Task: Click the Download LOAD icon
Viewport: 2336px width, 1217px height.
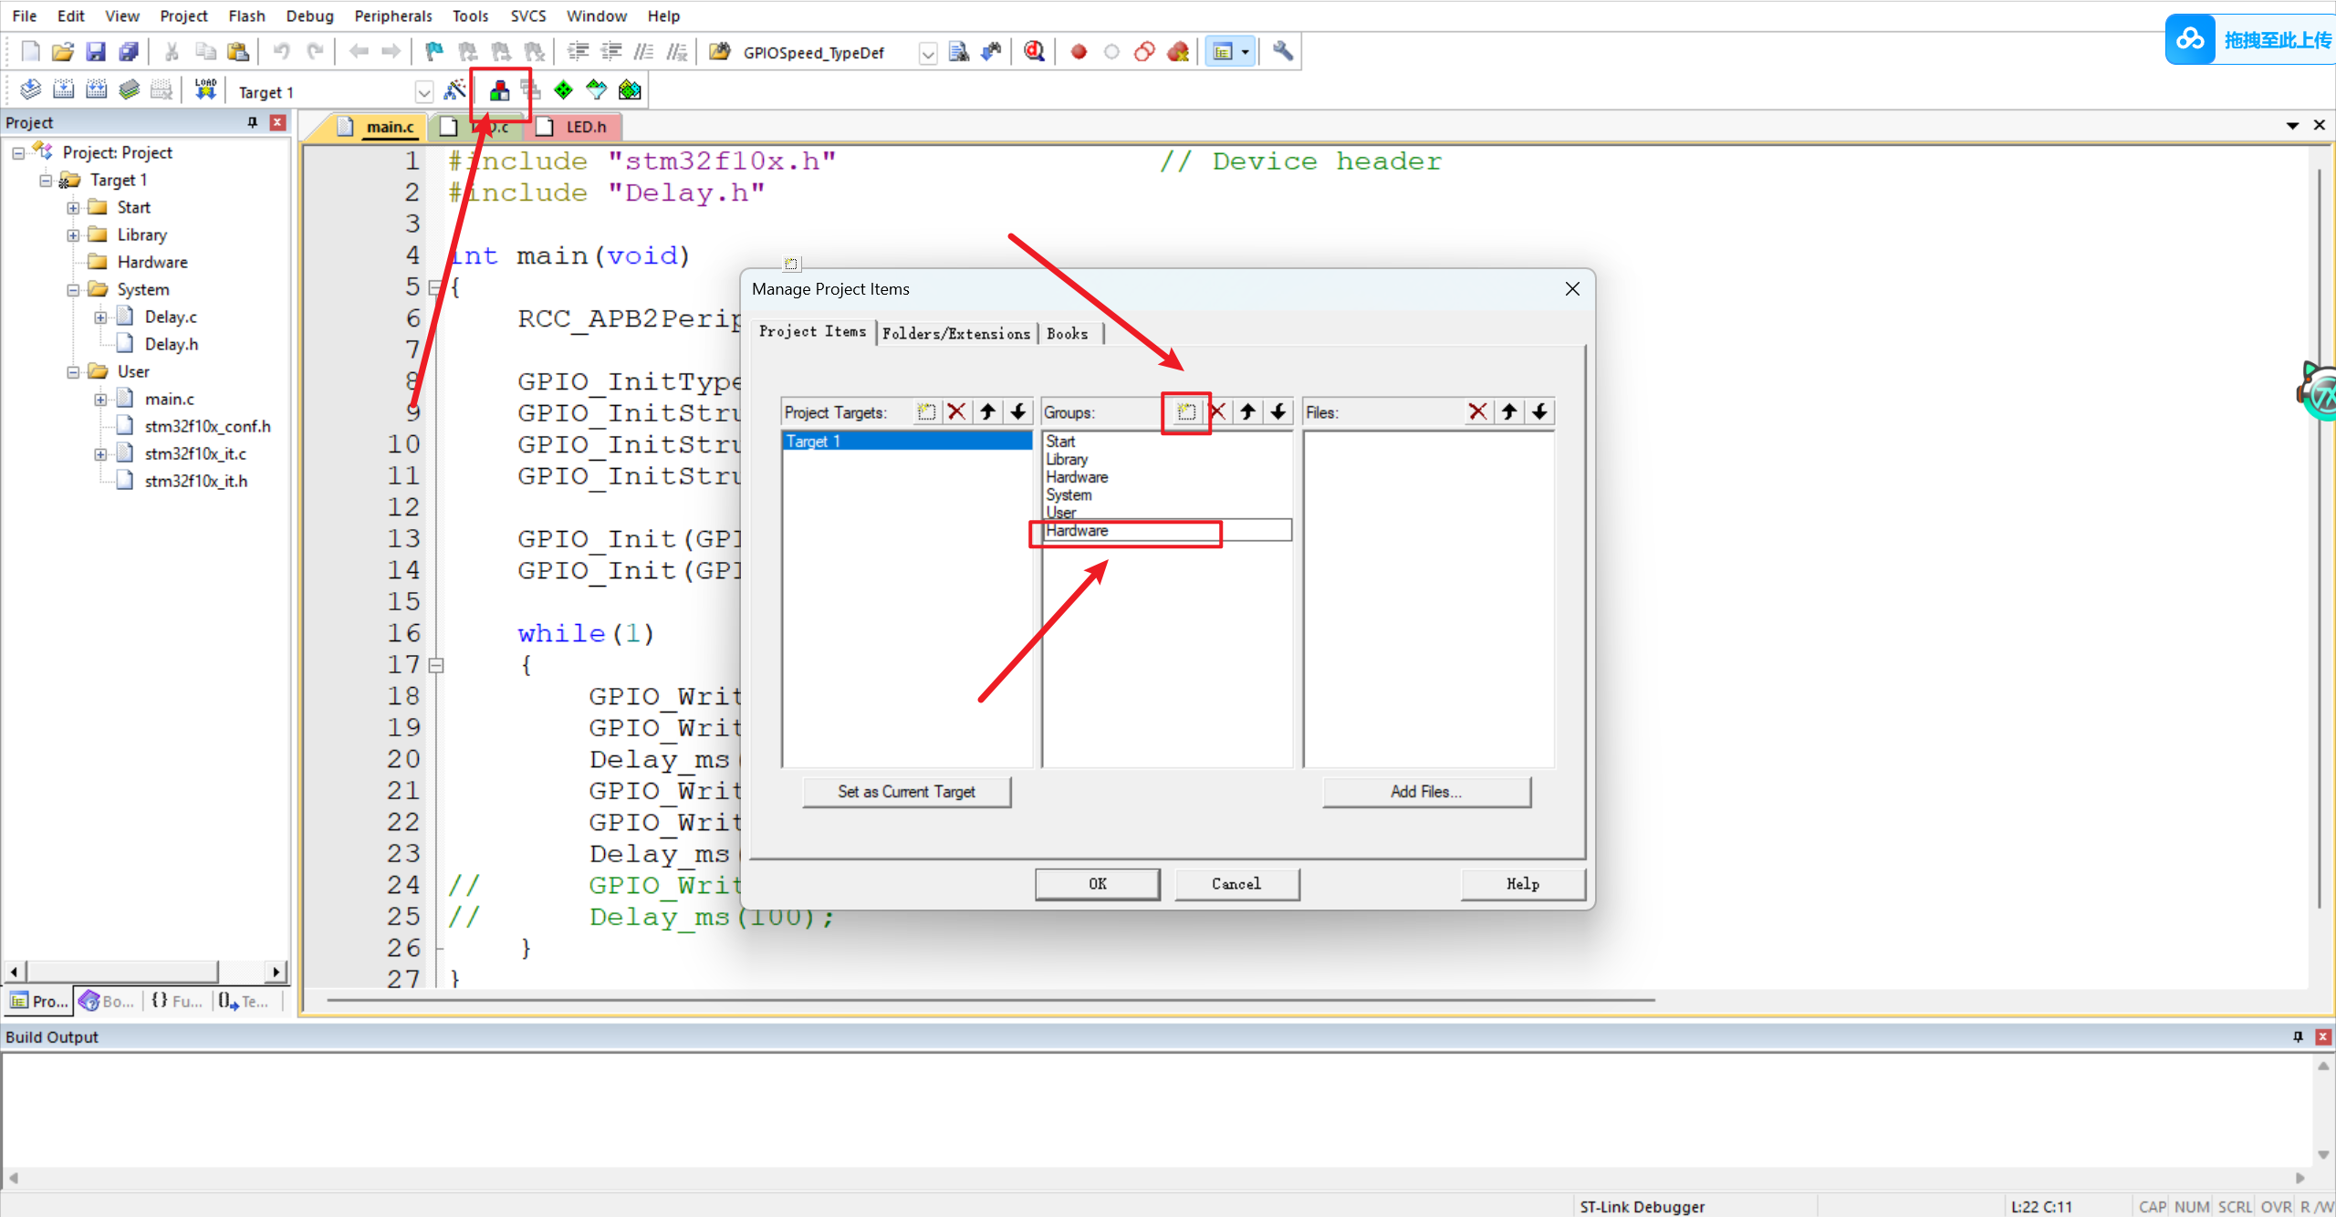Action: point(205,90)
